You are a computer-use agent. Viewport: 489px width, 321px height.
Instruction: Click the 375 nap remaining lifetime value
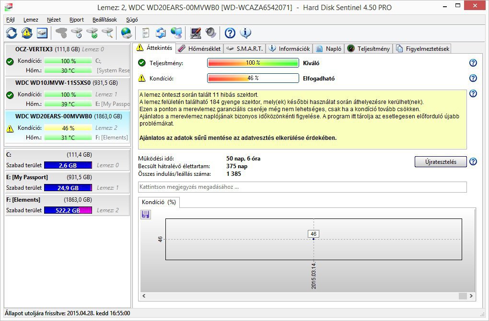(237, 166)
